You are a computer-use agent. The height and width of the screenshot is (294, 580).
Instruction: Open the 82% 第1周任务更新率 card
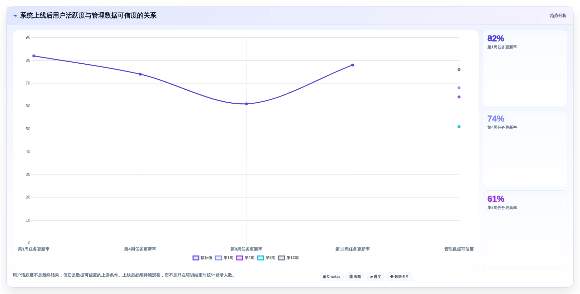[525, 69]
